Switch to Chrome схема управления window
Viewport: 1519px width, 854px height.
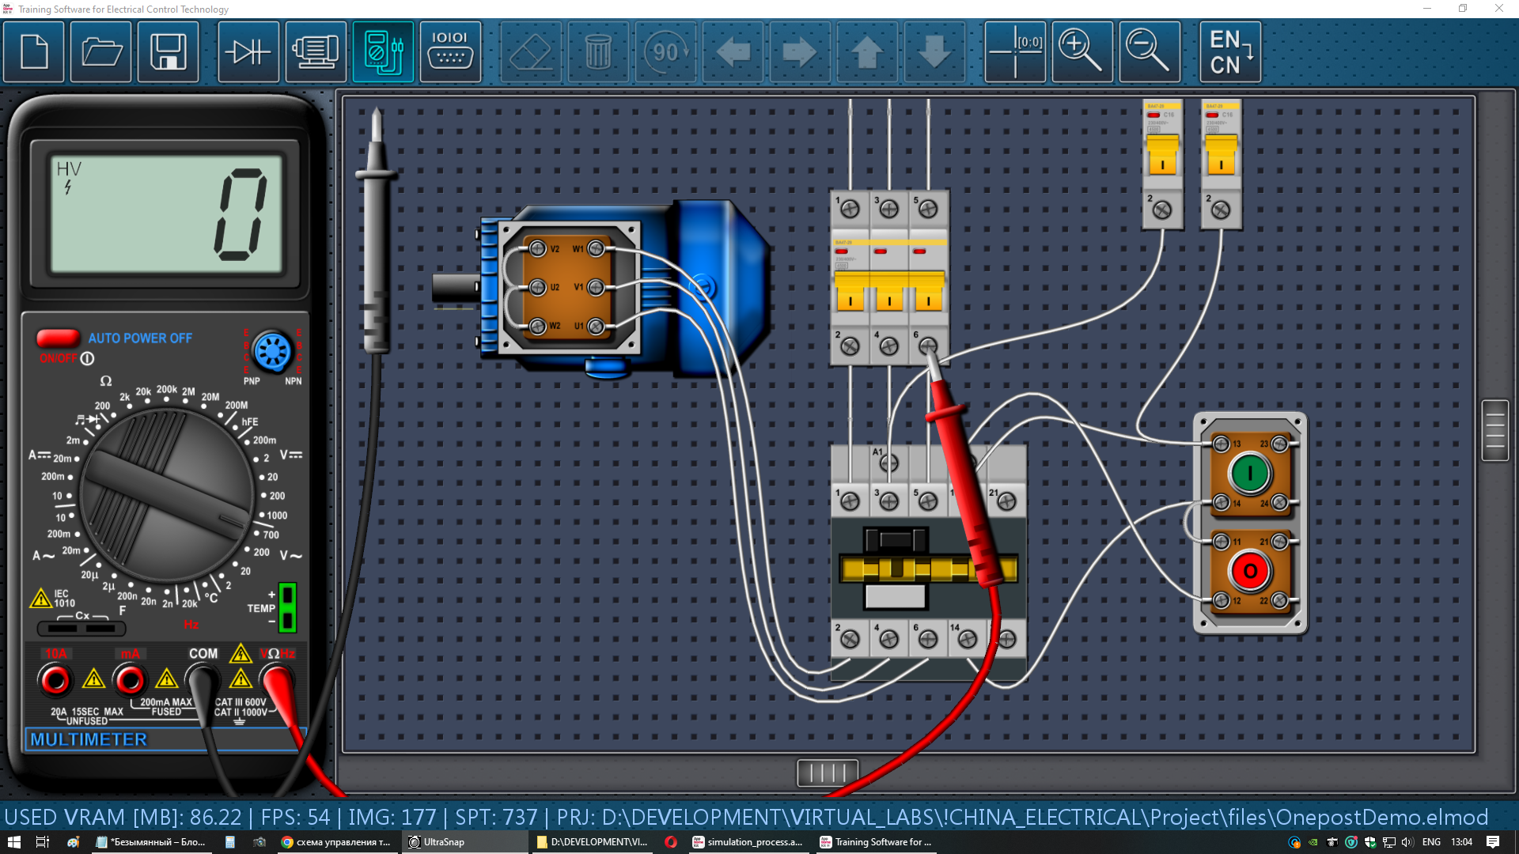point(337,842)
